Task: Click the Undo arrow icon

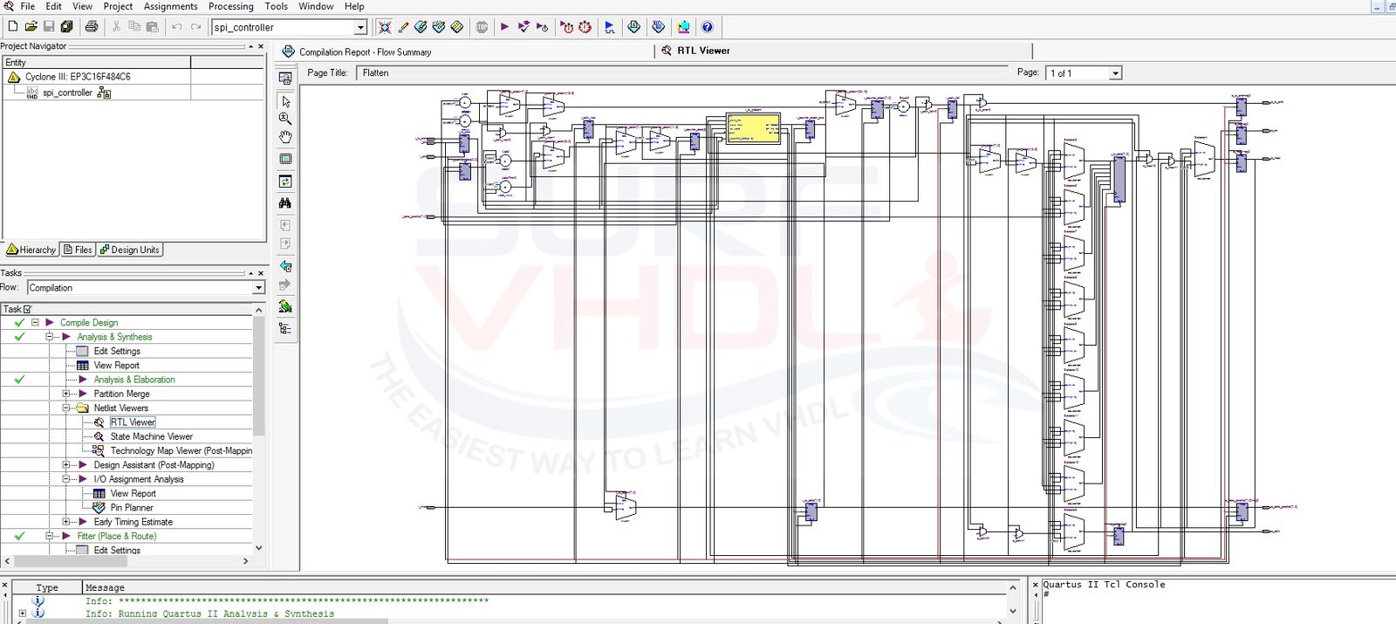Action: coord(177,27)
